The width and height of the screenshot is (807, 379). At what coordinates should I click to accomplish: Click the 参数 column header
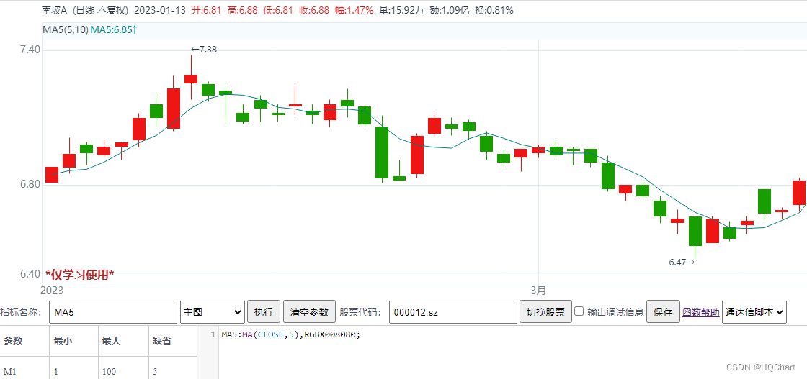(x=14, y=341)
